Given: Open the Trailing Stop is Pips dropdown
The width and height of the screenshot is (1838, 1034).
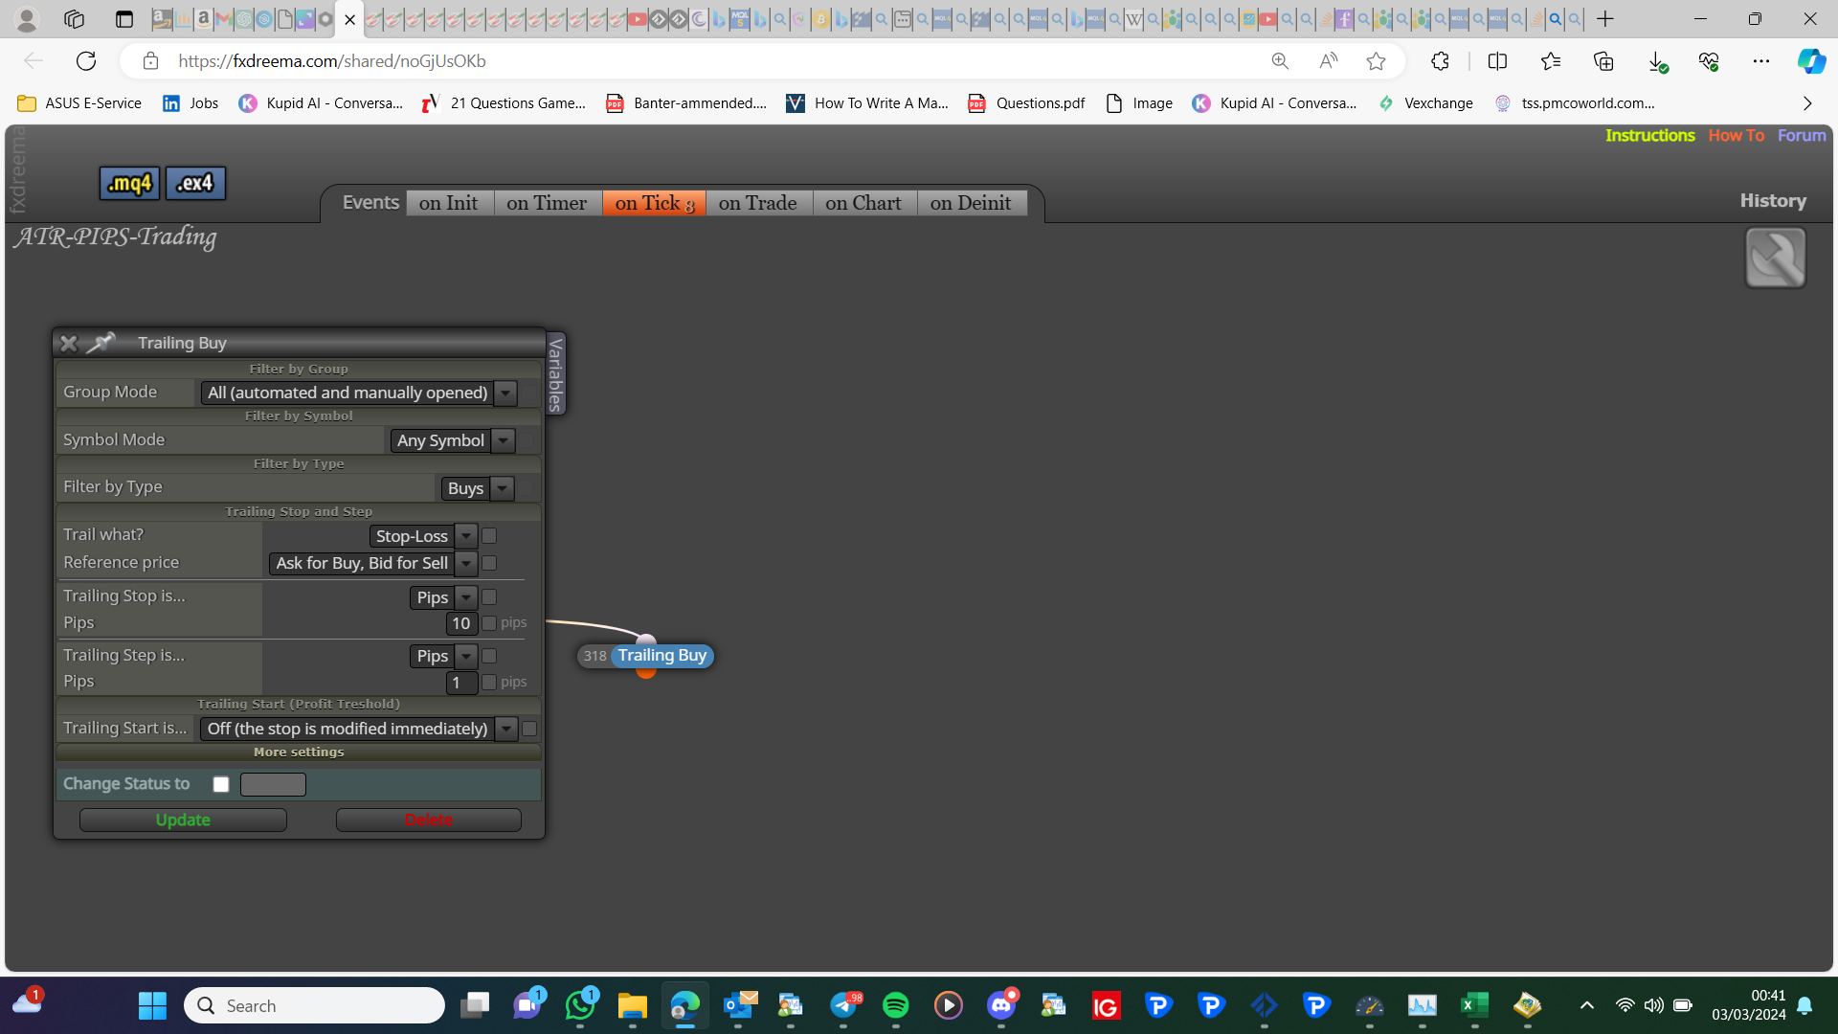Looking at the screenshot, I should pos(443,597).
